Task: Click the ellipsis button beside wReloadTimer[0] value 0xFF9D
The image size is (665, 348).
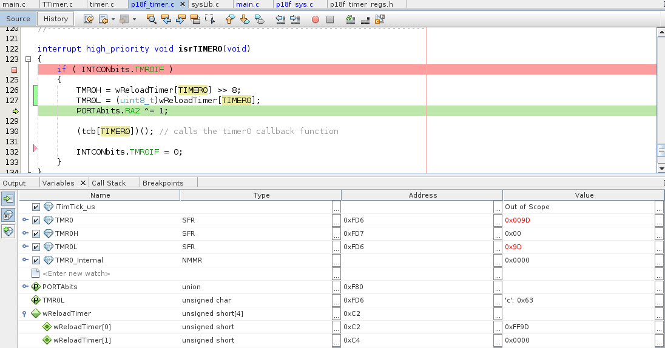Action: [659, 327]
